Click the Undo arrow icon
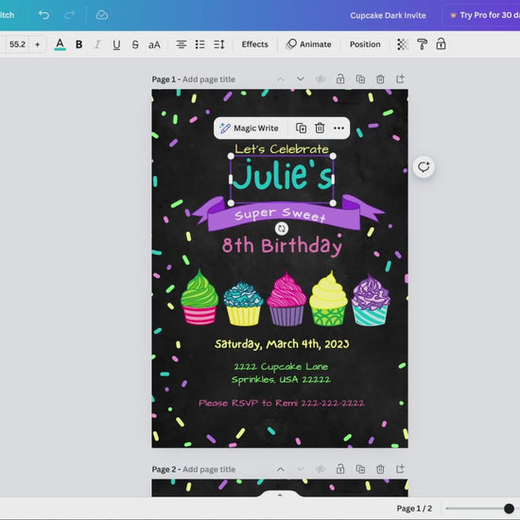Viewport: 520px width, 520px height. (43, 15)
